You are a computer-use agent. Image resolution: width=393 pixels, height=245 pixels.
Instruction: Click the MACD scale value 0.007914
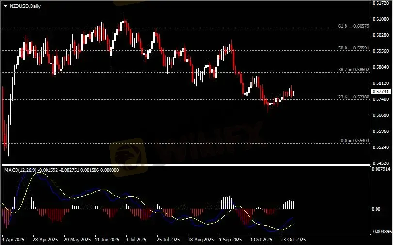pyautogui.click(x=381, y=169)
